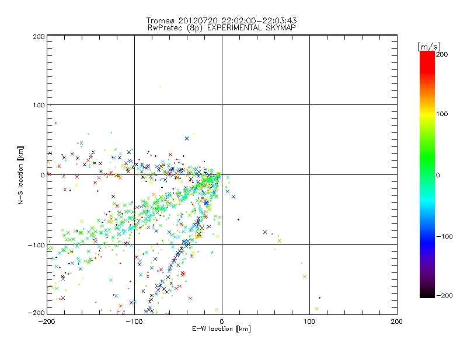
Task: Click the 'E-W location [km]' axis label
Action: [x=221, y=329]
